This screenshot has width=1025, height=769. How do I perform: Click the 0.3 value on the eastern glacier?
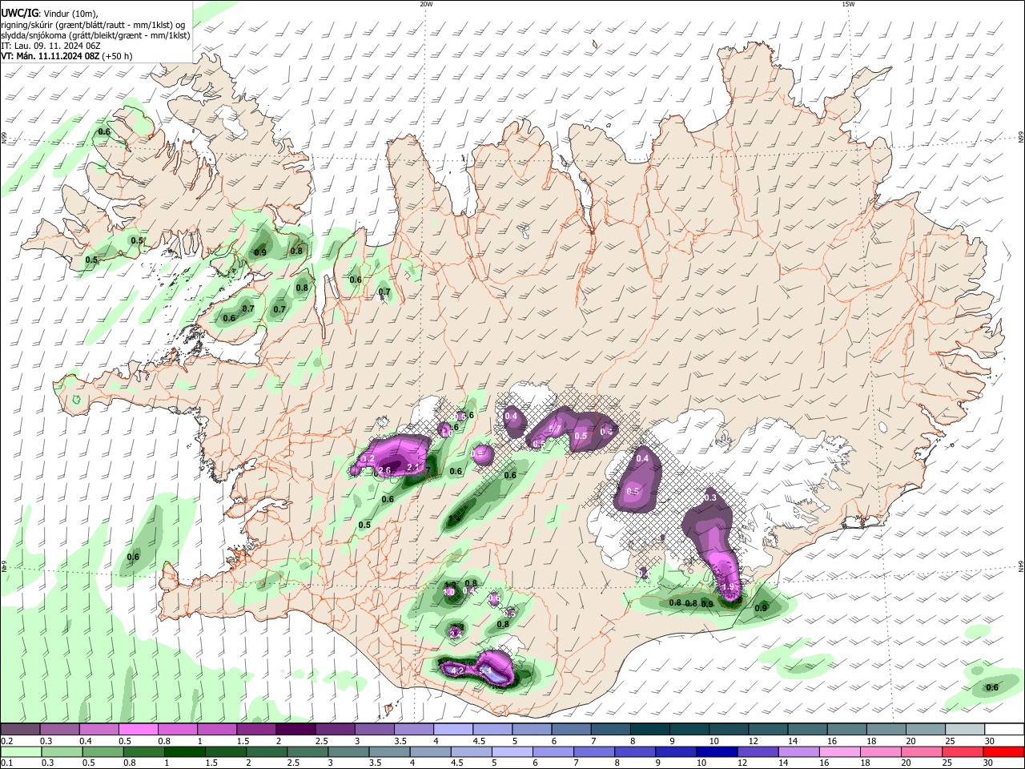[710, 497]
